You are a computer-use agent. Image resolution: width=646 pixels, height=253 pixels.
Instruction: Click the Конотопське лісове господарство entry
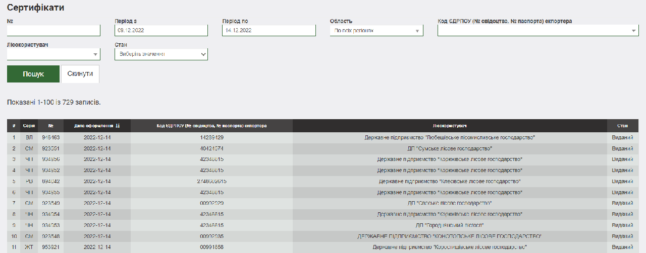(x=450, y=236)
